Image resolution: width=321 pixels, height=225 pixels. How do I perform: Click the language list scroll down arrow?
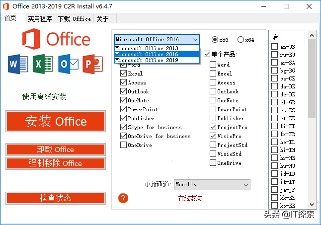point(312,204)
